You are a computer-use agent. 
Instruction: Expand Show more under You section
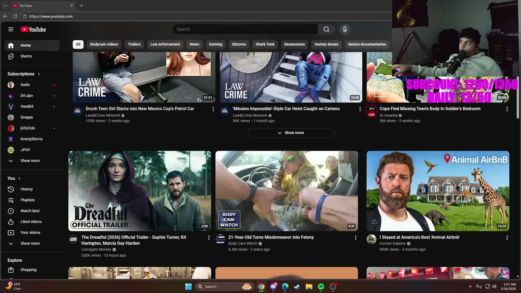click(x=32, y=243)
